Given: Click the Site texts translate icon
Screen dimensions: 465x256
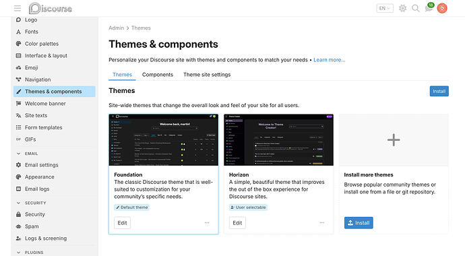Looking at the screenshot, I should click(18, 116).
